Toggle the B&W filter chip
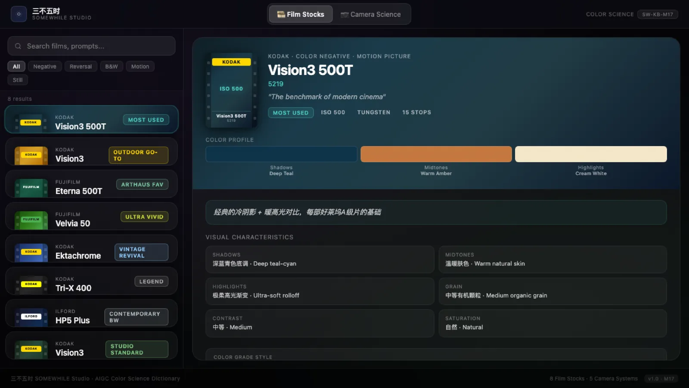 pyautogui.click(x=111, y=66)
